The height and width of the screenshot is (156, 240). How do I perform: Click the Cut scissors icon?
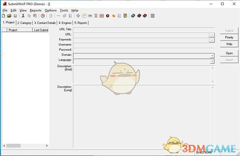point(23,16)
